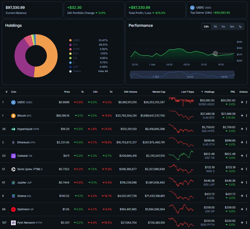Image resolution: width=250 pixels, height=229 pixels.
Task: Open more options menu for USDC row
Action: point(246,102)
